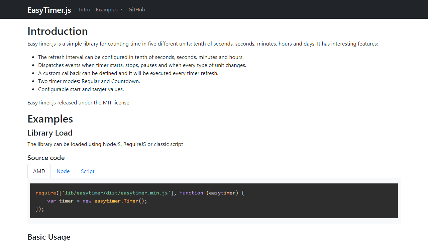Click the 'refresh interval can be configured' bullet

tap(141, 57)
